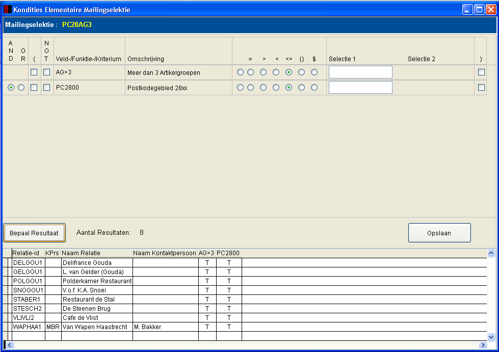
Task: Click the left arrow of the horizontal scrollbar
Action: (x=10, y=345)
